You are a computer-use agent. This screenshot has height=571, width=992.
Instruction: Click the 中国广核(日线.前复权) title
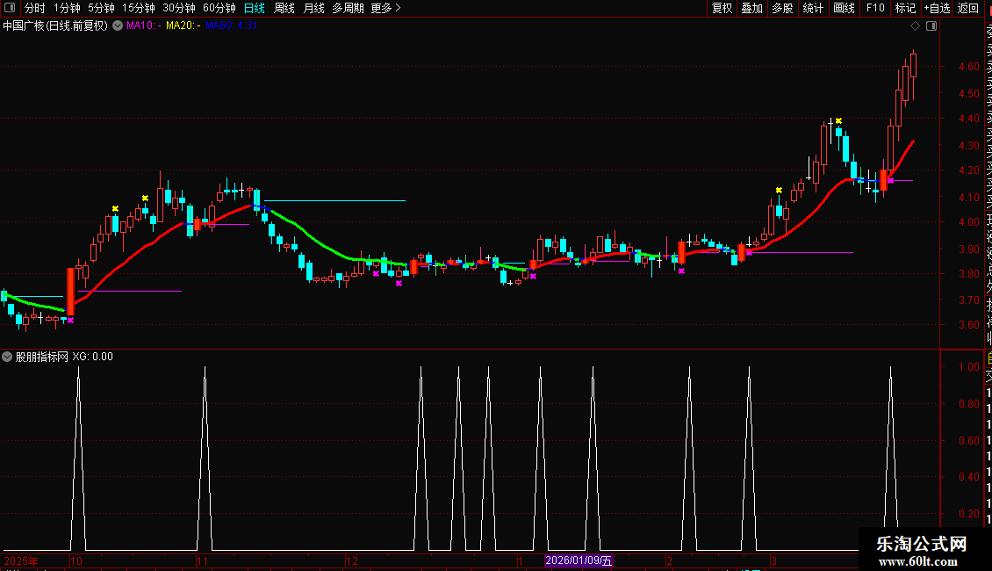[55, 26]
